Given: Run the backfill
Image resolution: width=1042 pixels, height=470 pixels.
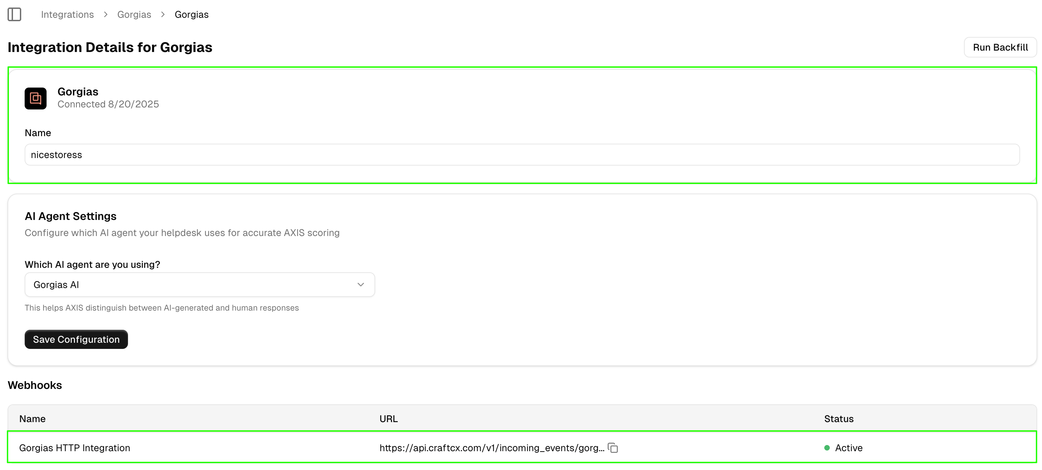Looking at the screenshot, I should [x=1000, y=47].
